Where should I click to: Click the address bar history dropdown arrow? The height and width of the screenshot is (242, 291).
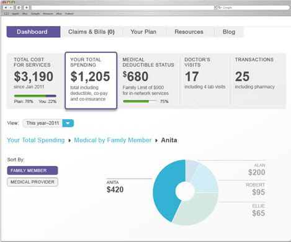215,7
